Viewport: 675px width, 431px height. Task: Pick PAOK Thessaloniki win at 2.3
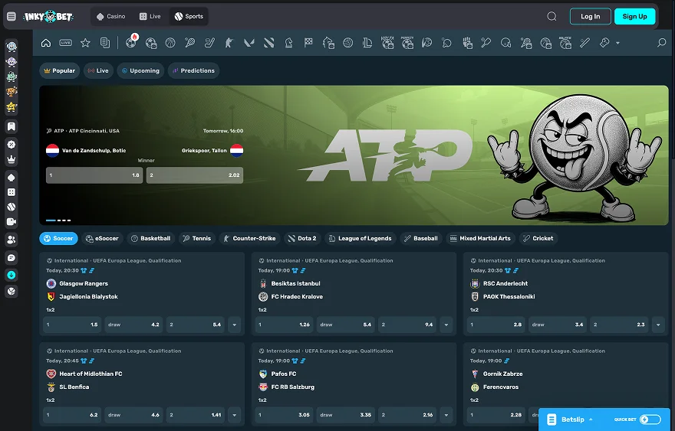tap(620, 325)
